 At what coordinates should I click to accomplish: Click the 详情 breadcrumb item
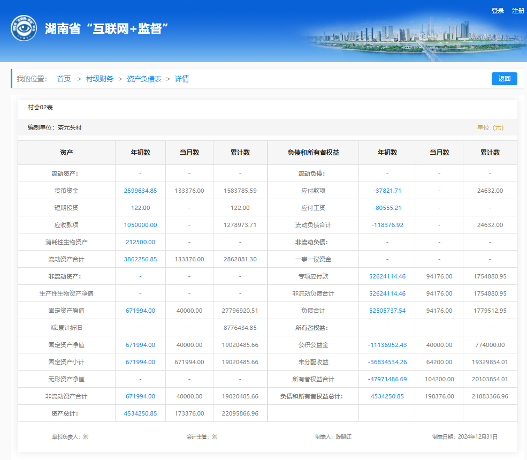[x=182, y=79]
